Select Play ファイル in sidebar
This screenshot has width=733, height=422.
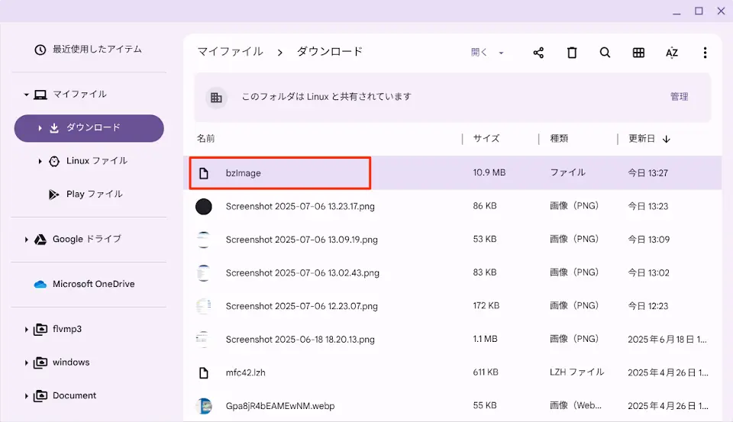(x=95, y=195)
